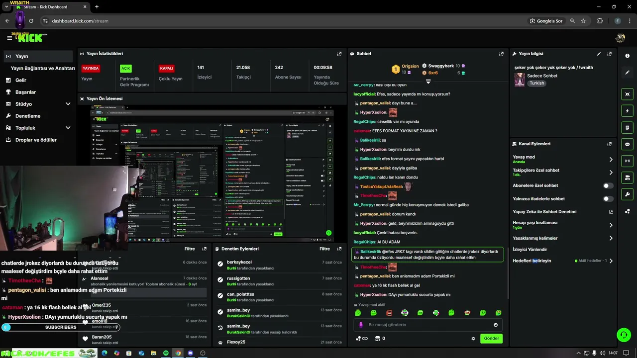Open the profile avatar in the dashboard header
Image resolution: width=637 pixels, height=358 pixels.
[620, 38]
